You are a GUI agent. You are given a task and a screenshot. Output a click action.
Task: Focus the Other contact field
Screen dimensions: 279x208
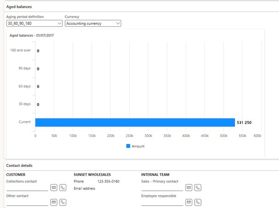tap(27, 202)
